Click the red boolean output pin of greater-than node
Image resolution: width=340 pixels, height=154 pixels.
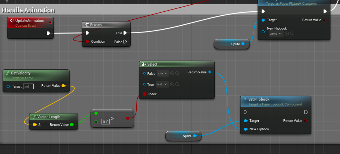click(x=128, y=118)
